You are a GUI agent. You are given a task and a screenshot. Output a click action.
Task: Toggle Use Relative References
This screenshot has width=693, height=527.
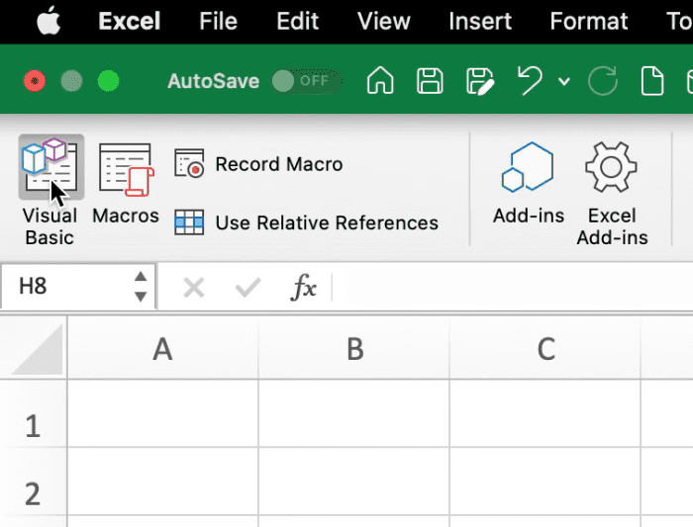(307, 222)
